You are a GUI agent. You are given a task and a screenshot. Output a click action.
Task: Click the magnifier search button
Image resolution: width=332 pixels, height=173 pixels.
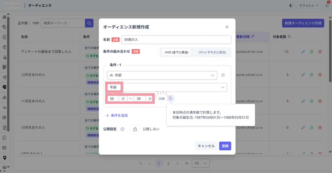point(89,23)
